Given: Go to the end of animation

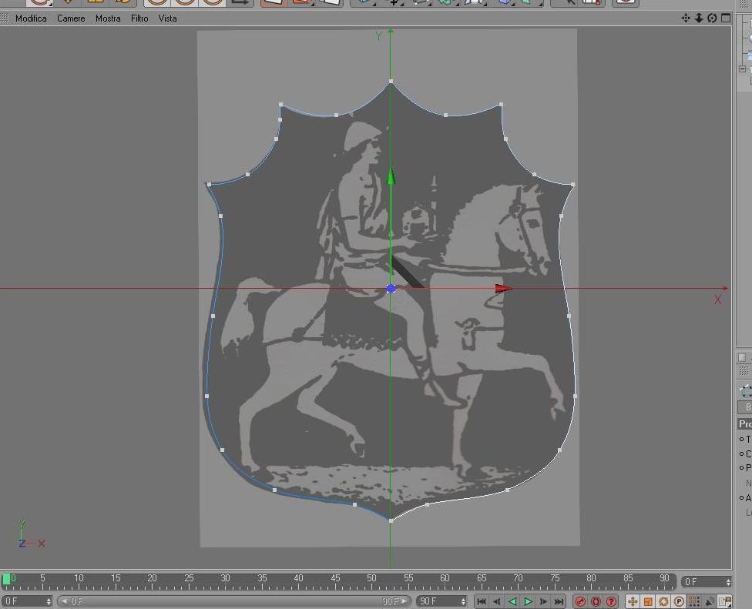Looking at the screenshot, I should 559,601.
